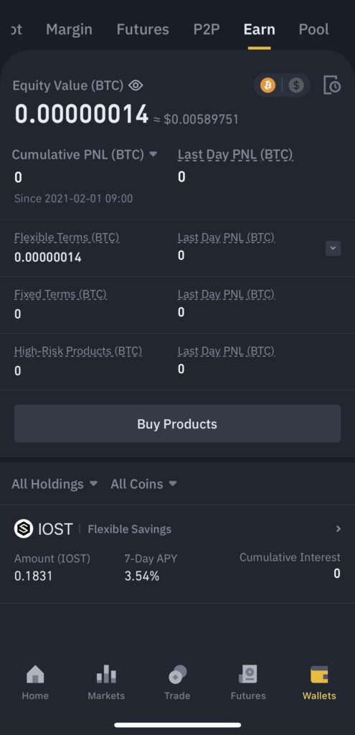This screenshot has width=355, height=735.
Task: Open the All Coins filter dropdown
Action: [x=143, y=484]
